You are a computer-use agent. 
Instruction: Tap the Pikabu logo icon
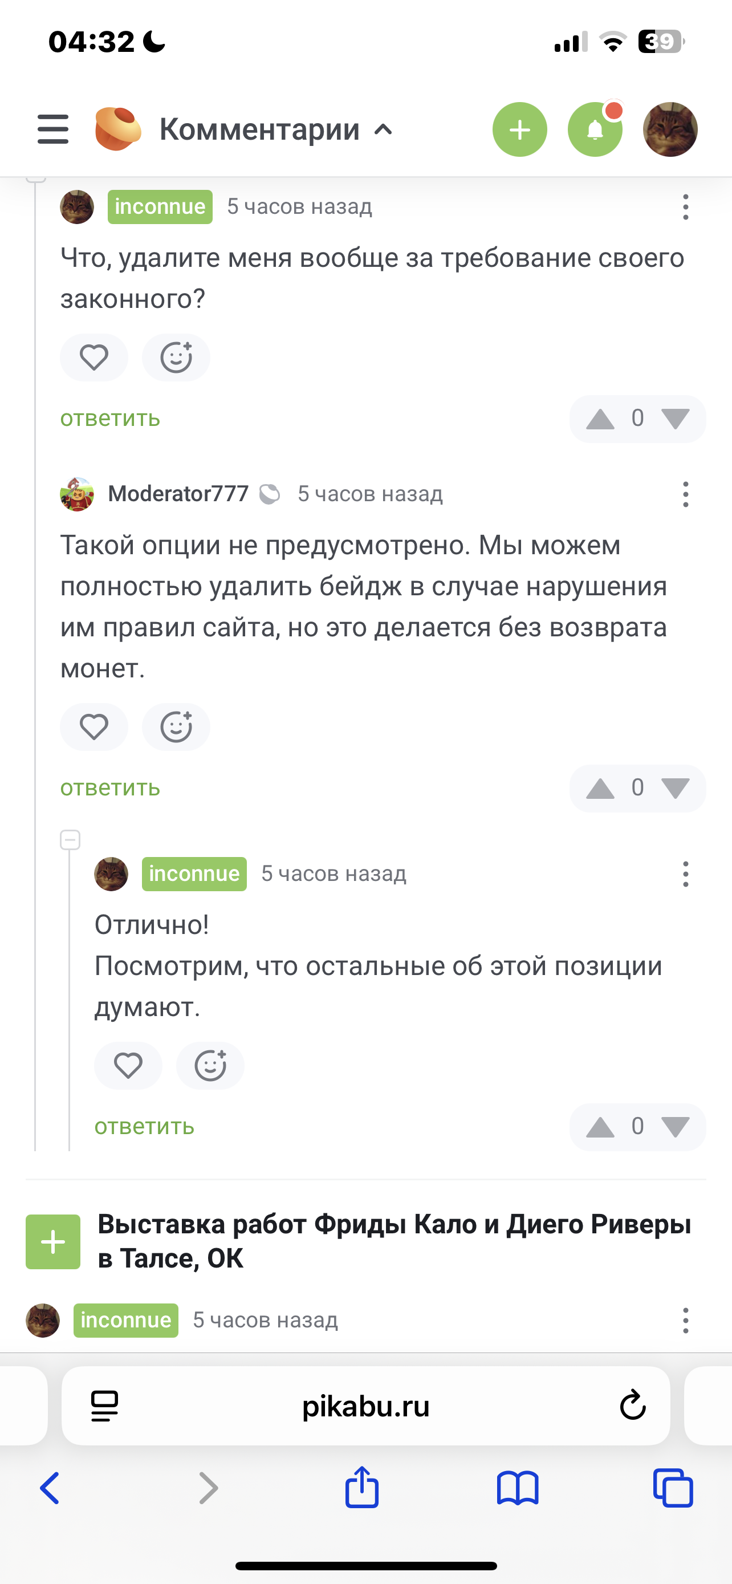118,128
